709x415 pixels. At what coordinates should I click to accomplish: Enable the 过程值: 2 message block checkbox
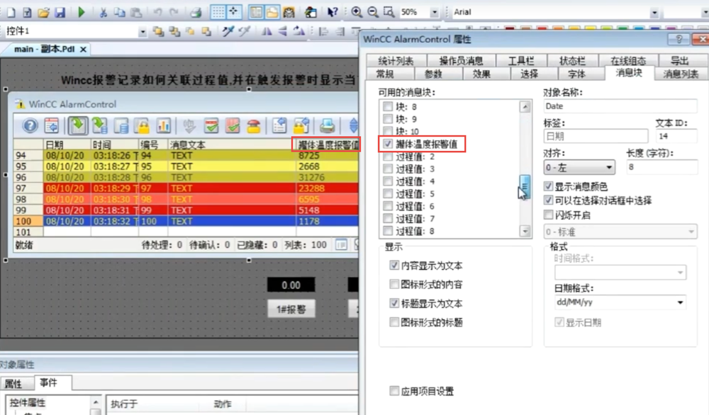click(387, 157)
